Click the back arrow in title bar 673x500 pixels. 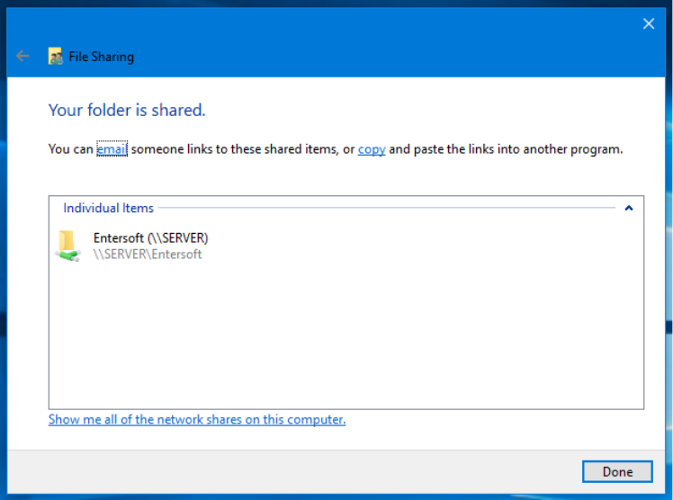pos(22,56)
